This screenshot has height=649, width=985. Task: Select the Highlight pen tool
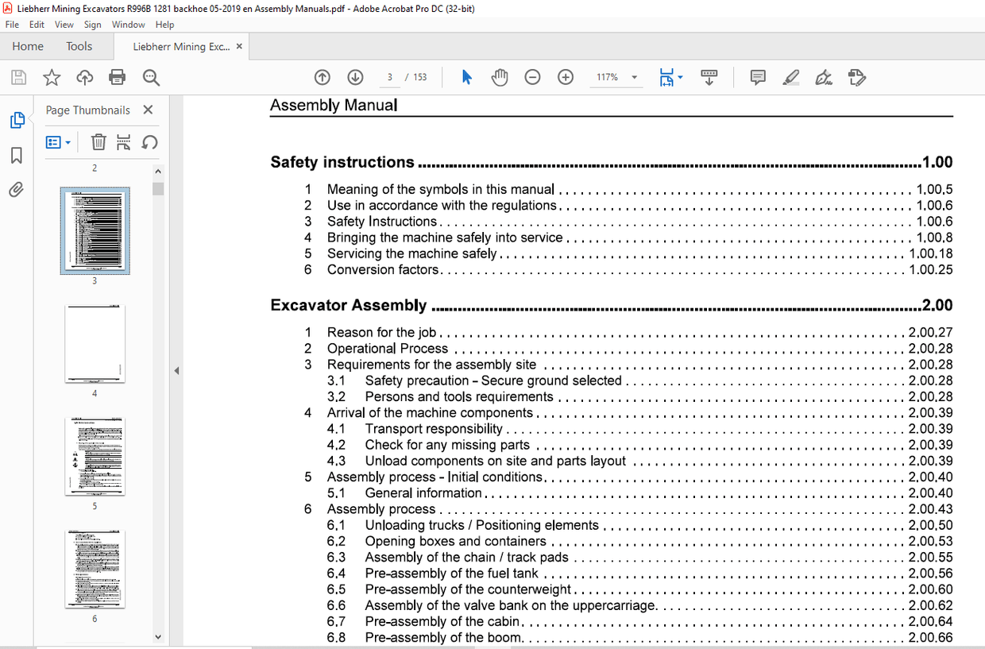(791, 77)
